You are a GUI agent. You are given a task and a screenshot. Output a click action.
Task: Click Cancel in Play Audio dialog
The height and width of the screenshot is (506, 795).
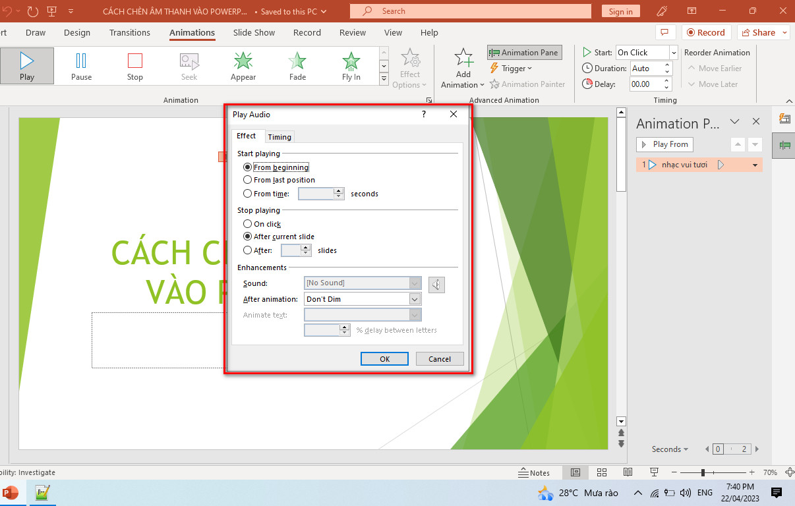coord(440,359)
